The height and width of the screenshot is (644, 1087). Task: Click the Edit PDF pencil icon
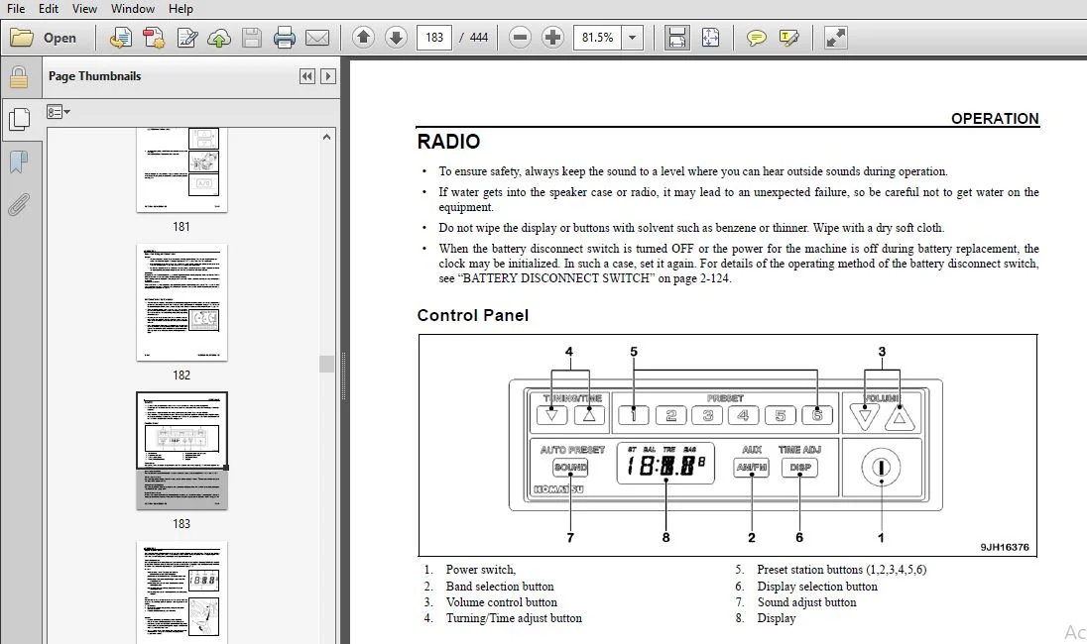(186, 38)
